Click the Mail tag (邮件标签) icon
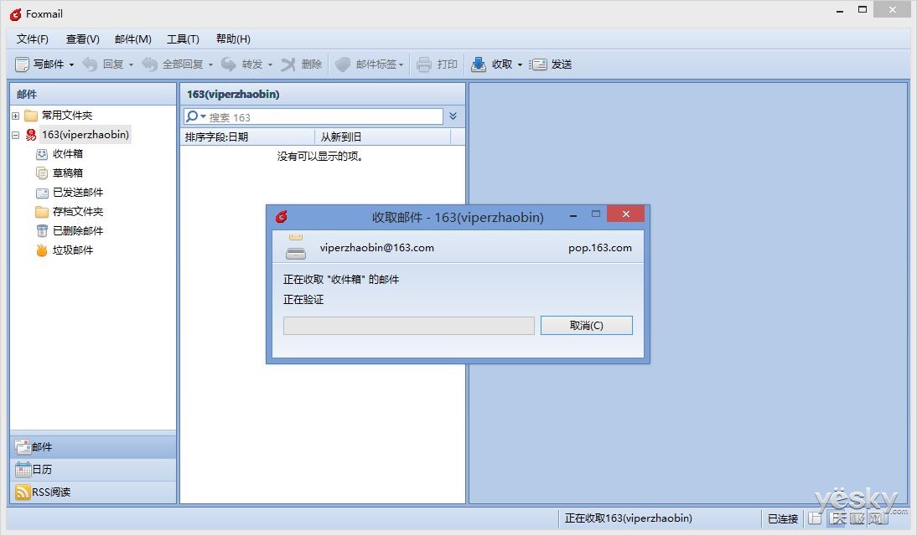The image size is (917, 536). click(343, 64)
